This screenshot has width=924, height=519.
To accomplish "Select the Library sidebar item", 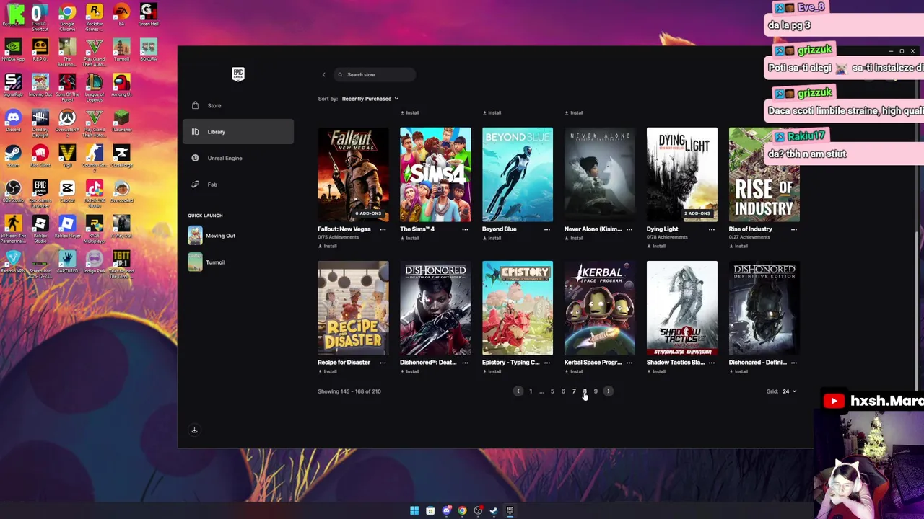I will pos(237,132).
